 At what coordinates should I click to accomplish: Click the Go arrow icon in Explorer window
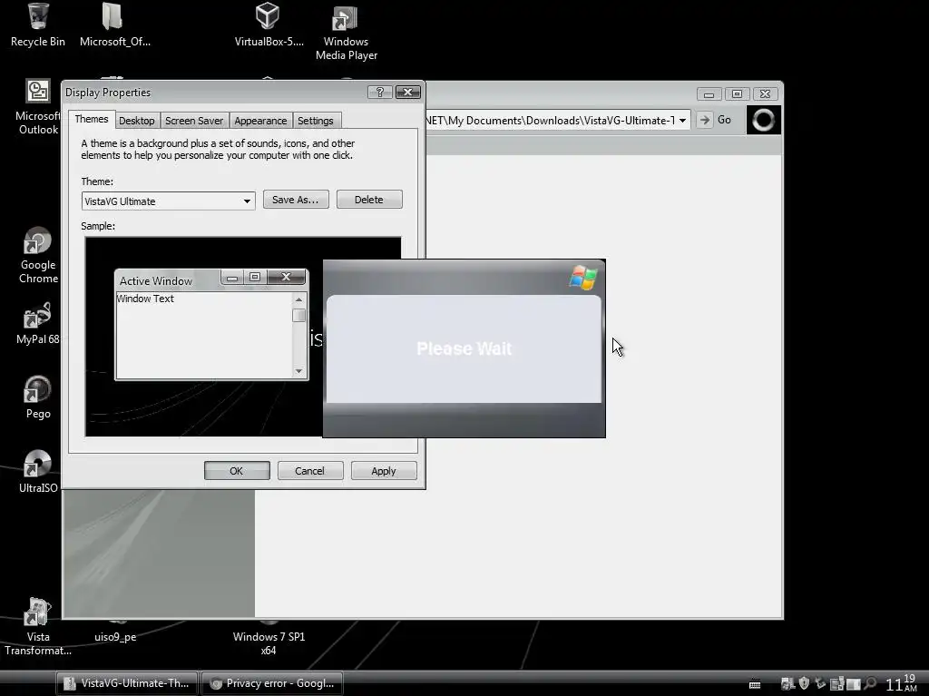pos(704,120)
